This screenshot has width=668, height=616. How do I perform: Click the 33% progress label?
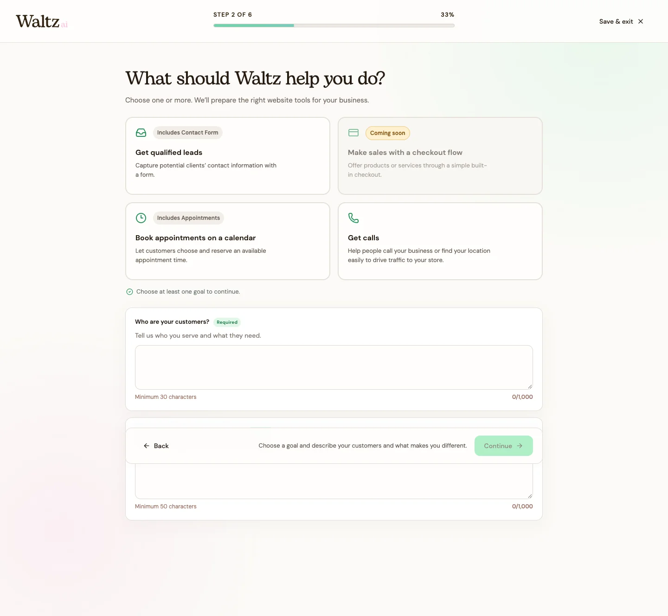pos(447,15)
